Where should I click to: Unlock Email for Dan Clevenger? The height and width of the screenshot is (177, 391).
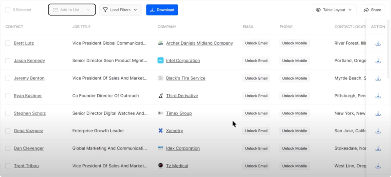(x=256, y=148)
